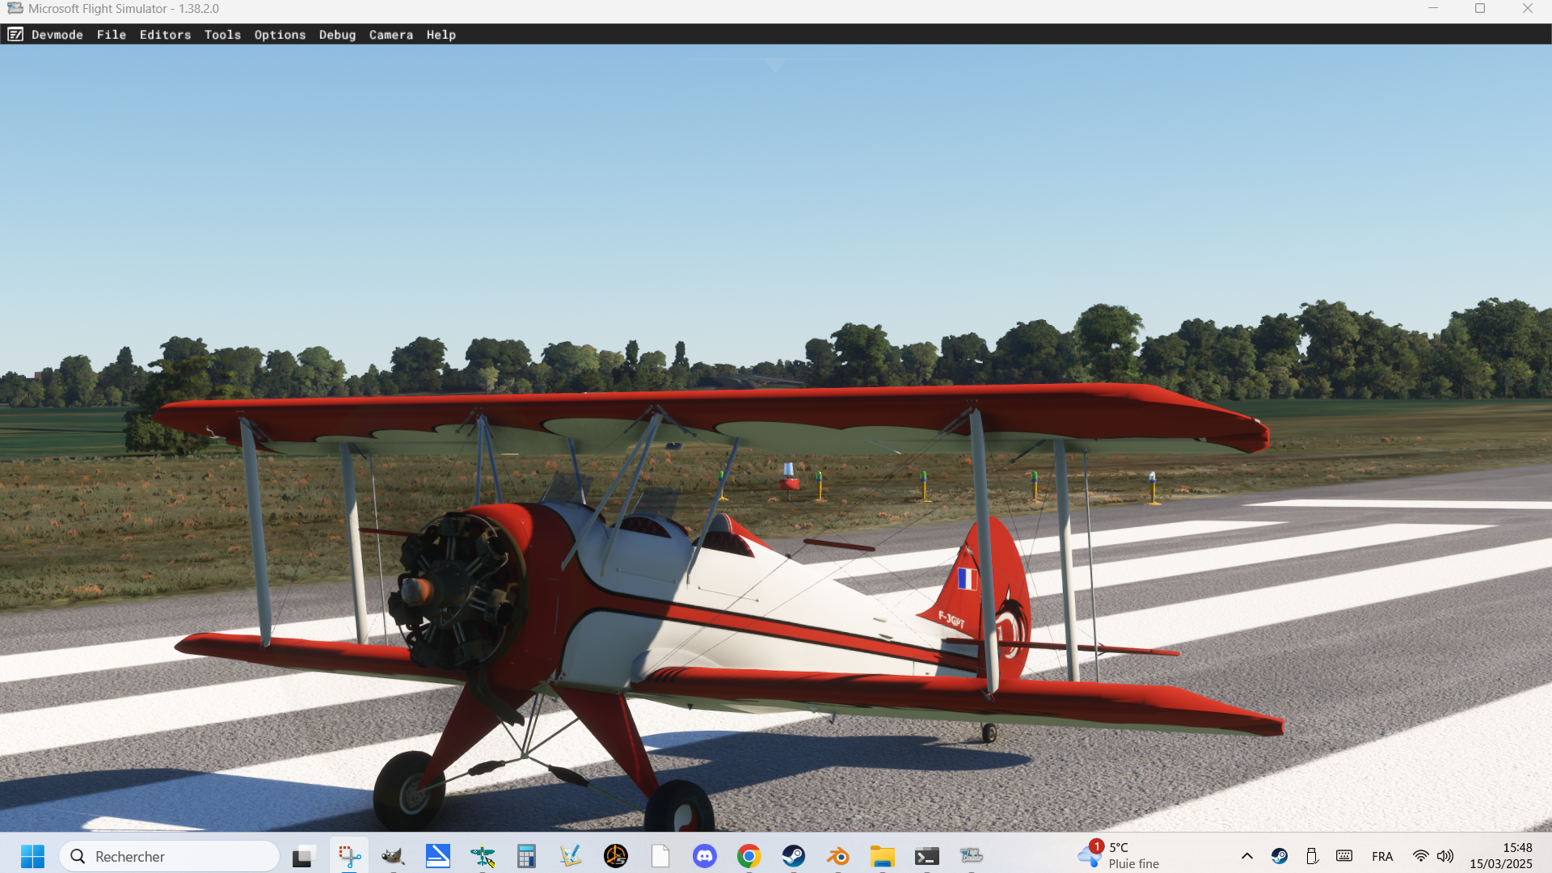This screenshot has width=1552, height=873.
Task: Open the terminal taskbar icon
Action: tap(927, 856)
